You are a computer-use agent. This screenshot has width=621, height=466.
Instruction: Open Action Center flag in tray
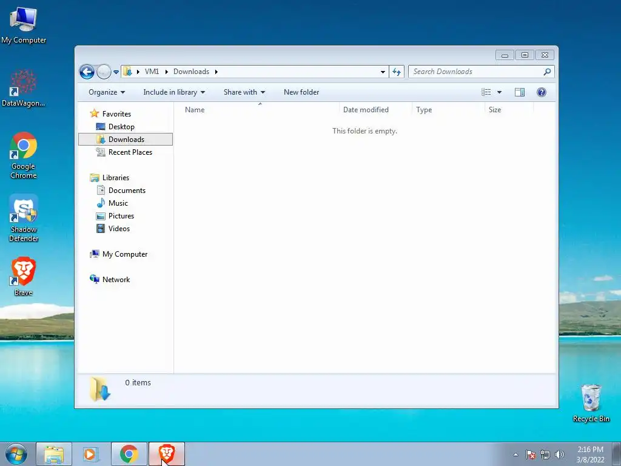pos(531,455)
